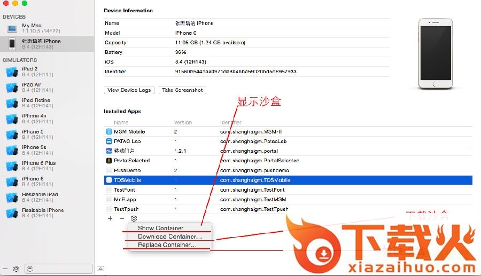Close the window with red button
Screen dimensions: 481x276
(x=5, y=3)
